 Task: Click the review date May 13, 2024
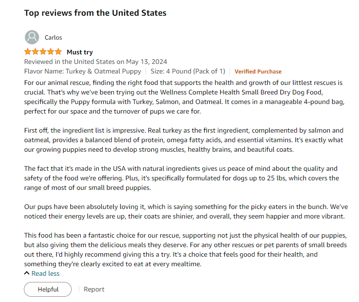147,62
